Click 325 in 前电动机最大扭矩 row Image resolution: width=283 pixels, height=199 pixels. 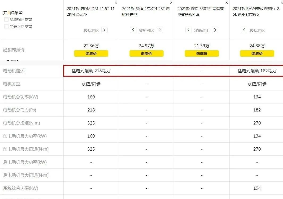click(x=91, y=149)
